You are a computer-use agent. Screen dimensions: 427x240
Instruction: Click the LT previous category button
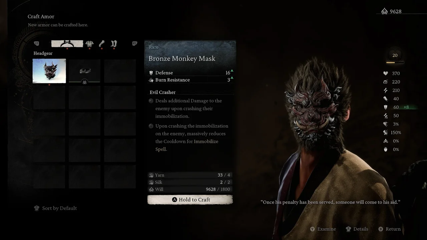tap(37, 43)
